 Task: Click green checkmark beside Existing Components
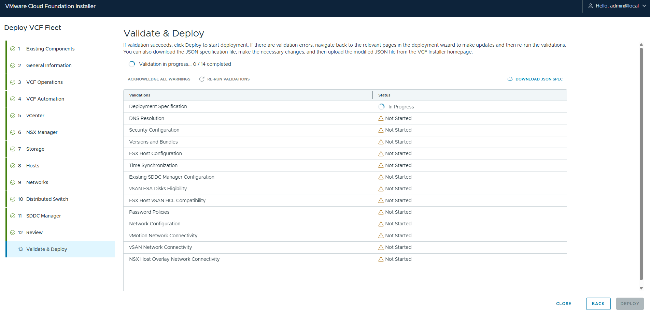pos(13,49)
